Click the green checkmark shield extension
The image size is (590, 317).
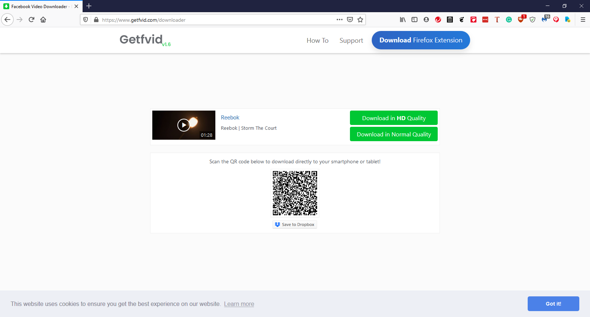pyautogui.click(x=532, y=20)
